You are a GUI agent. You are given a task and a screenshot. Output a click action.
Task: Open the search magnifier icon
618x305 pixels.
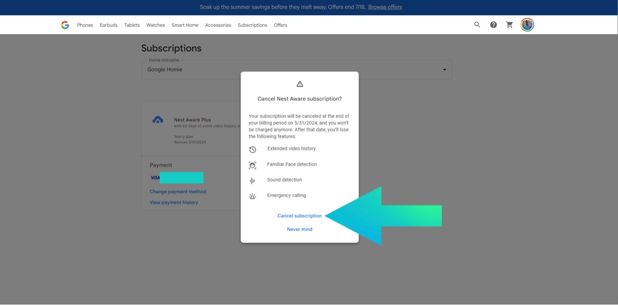coord(477,25)
